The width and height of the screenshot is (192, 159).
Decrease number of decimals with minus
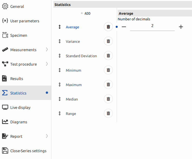coord(124,27)
